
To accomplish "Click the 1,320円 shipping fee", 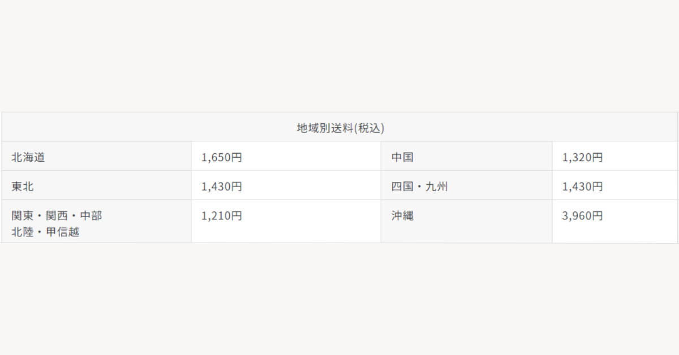I will click(582, 157).
